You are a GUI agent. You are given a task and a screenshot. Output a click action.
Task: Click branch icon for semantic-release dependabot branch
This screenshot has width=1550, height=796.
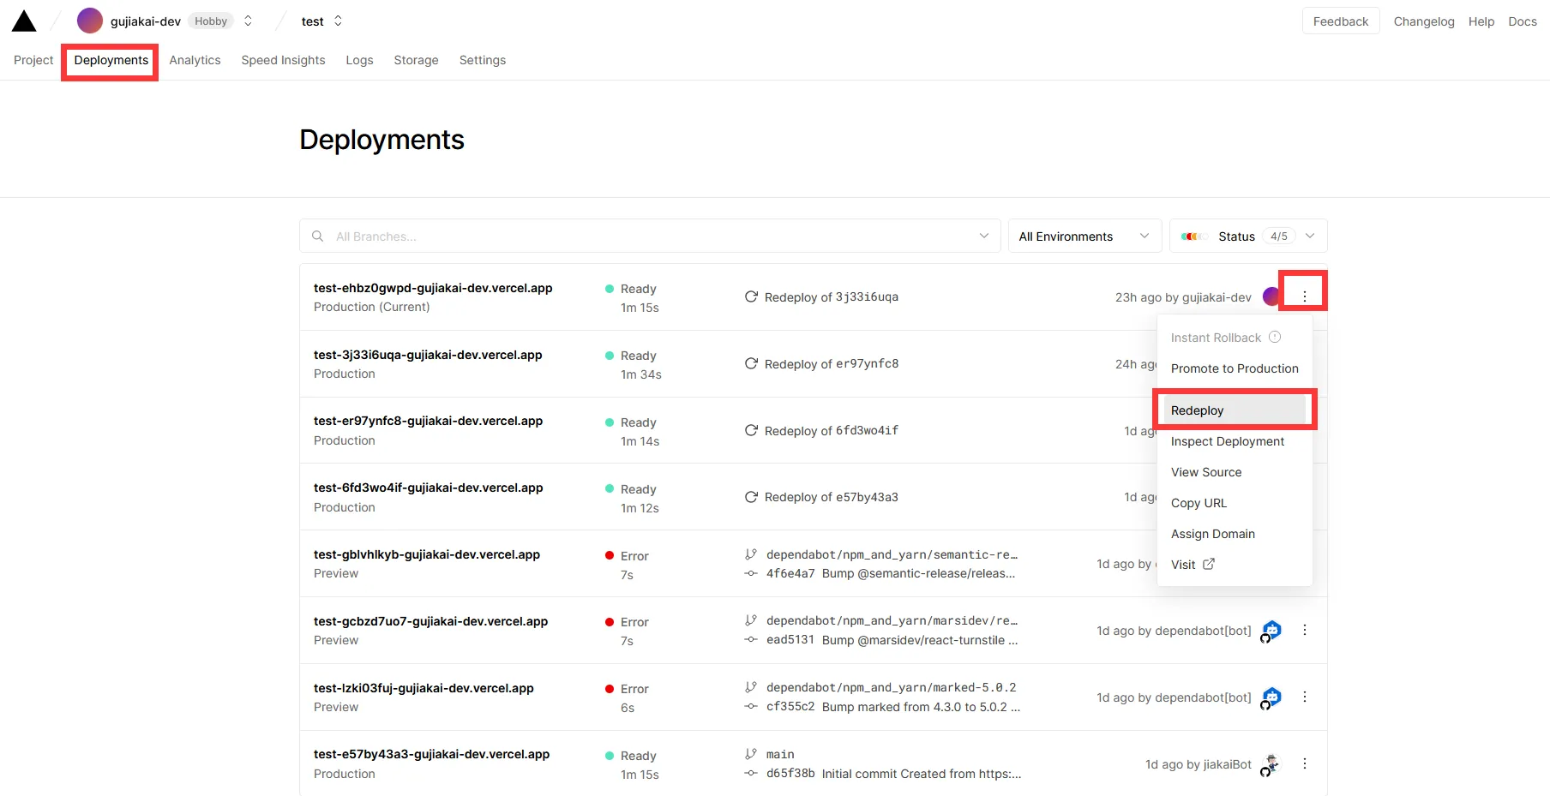coord(751,554)
